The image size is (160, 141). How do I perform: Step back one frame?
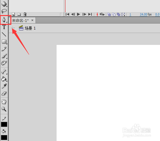pyautogui.click(x=73, y=14)
